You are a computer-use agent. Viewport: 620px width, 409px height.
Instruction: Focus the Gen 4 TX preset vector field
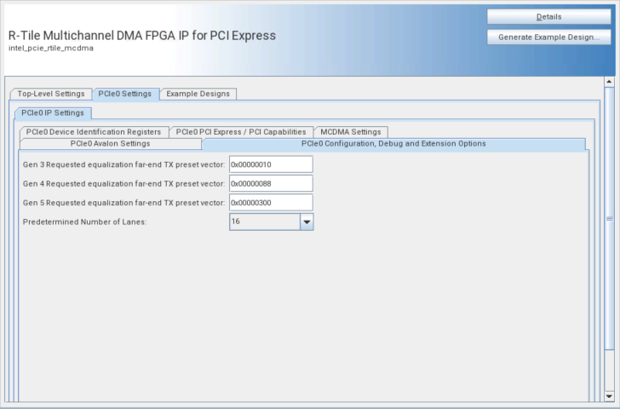[x=271, y=183]
